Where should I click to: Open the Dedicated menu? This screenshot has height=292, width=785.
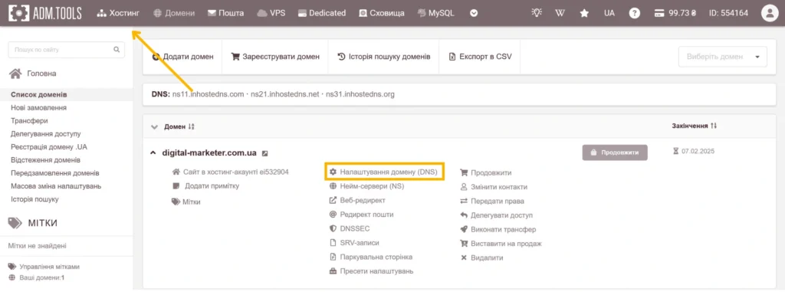(x=322, y=13)
